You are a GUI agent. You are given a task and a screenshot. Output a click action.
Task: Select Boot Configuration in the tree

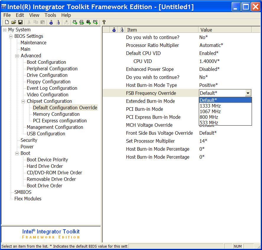coord(46,62)
